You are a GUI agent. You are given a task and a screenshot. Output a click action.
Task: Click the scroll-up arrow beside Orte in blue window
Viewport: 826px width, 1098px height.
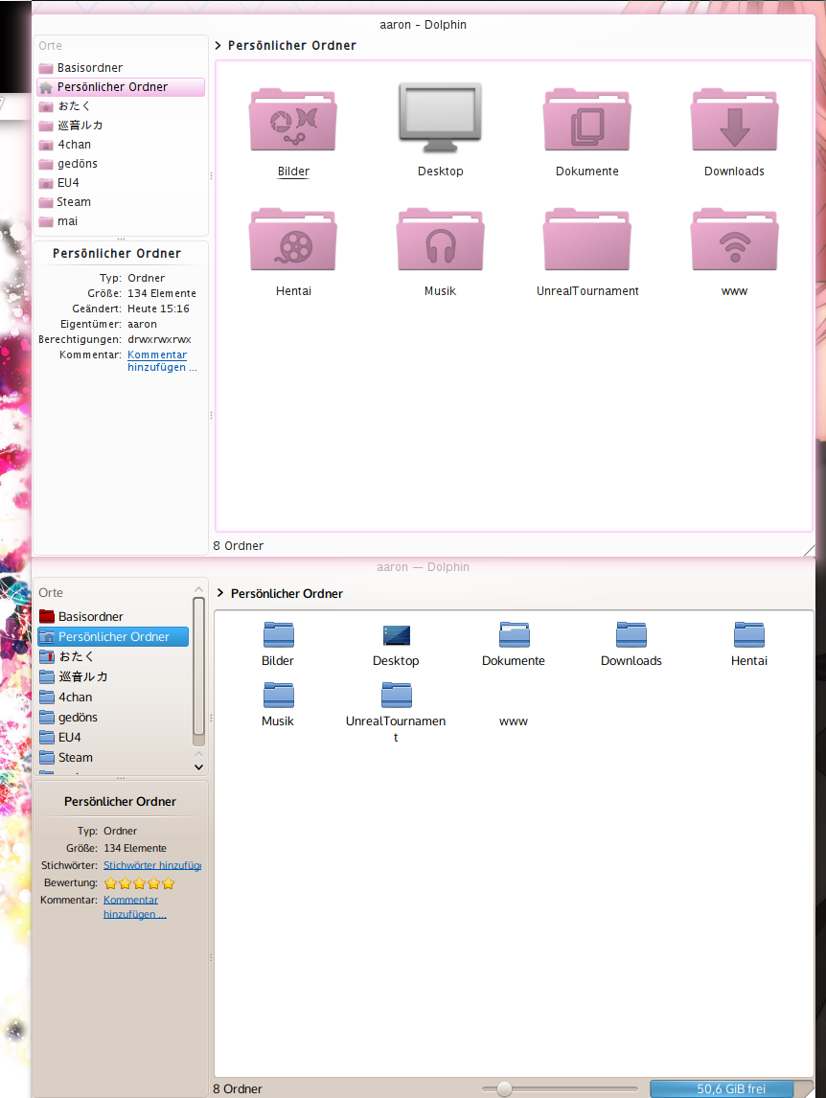point(199,589)
